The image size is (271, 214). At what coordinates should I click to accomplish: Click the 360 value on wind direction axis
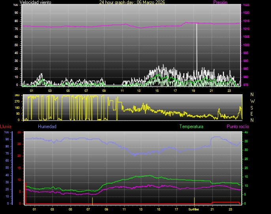click(x=17, y=95)
